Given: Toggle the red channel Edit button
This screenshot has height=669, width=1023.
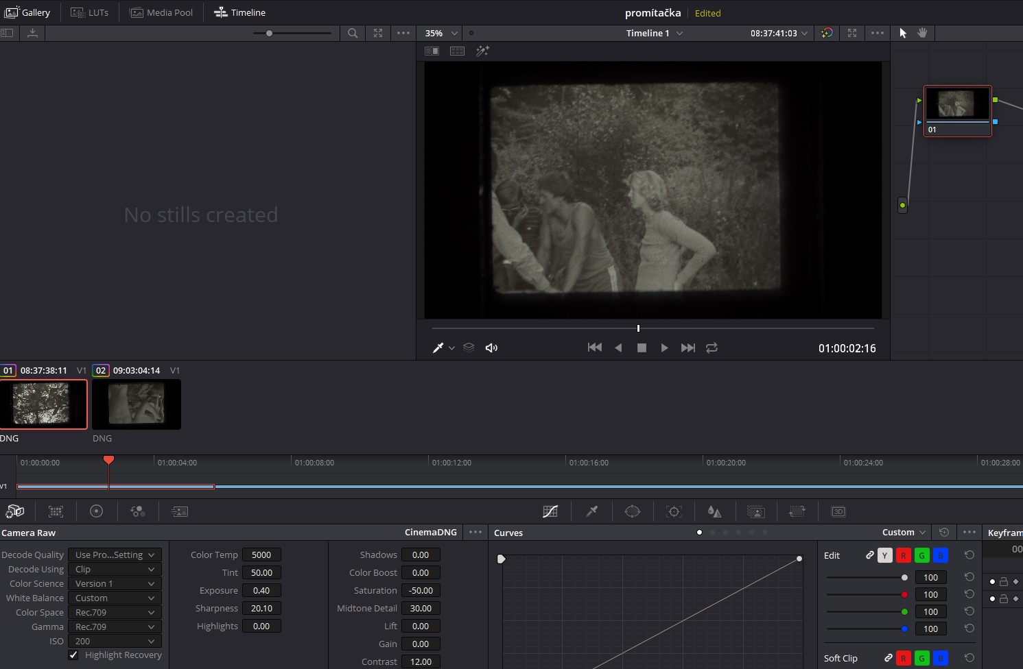Looking at the screenshot, I should click(x=904, y=555).
